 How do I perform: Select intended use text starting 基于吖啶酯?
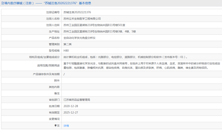coord(142,66)
